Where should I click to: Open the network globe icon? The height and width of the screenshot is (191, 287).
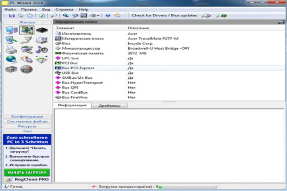11,59
